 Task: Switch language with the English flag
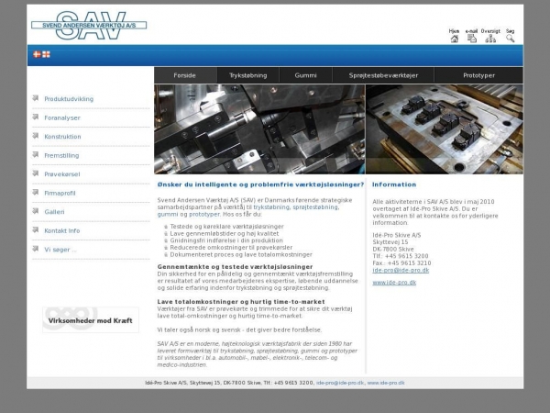tap(46, 54)
